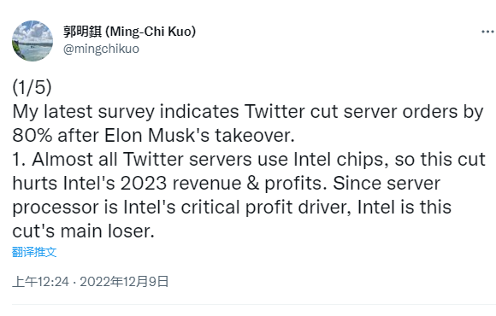496x316 pixels.
Task: Click "Since server" at the line end
Action: [x=387, y=184]
